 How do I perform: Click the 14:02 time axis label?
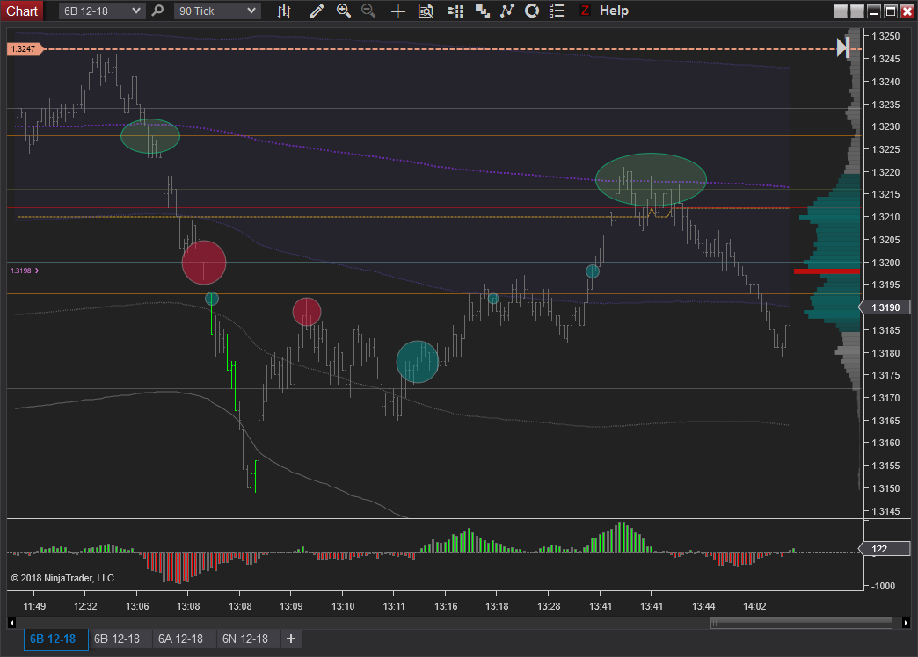[754, 606]
